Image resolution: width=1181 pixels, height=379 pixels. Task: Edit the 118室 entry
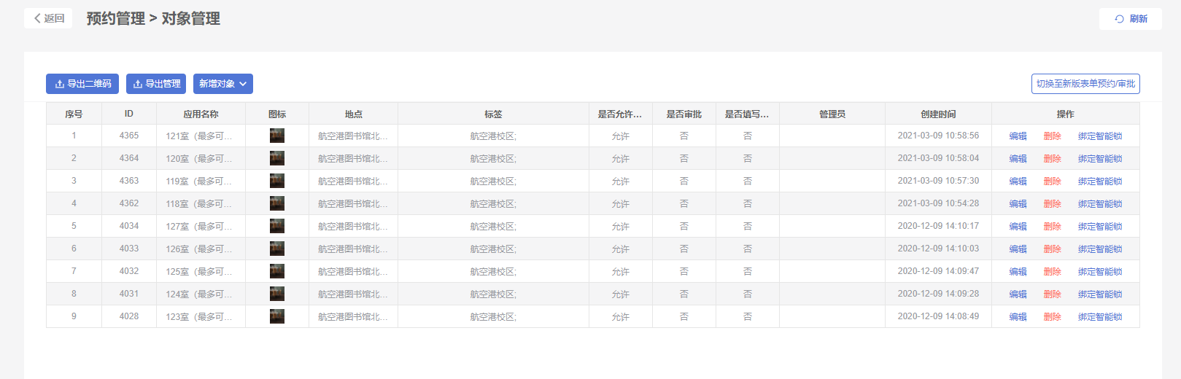point(1018,204)
